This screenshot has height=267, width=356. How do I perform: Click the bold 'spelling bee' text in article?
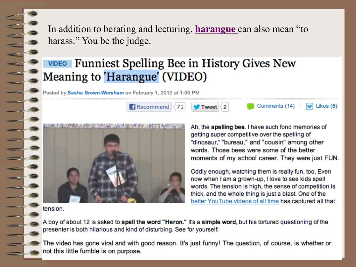pyautogui.click(x=227, y=127)
